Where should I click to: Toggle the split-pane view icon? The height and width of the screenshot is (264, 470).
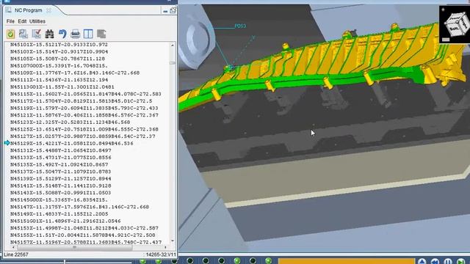tap(88, 34)
